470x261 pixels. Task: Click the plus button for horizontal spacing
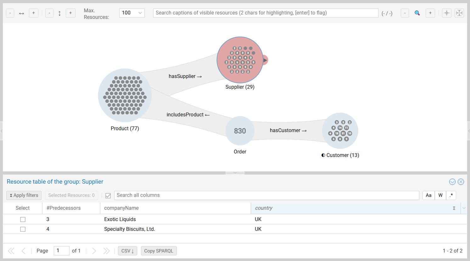point(34,13)
